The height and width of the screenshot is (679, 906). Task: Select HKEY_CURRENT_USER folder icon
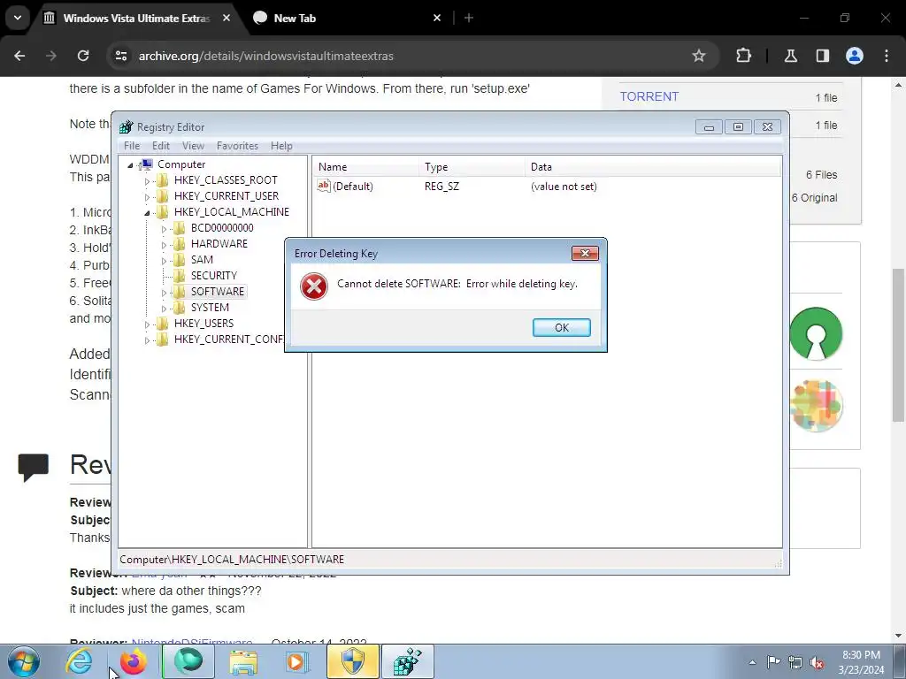(163, 196)
